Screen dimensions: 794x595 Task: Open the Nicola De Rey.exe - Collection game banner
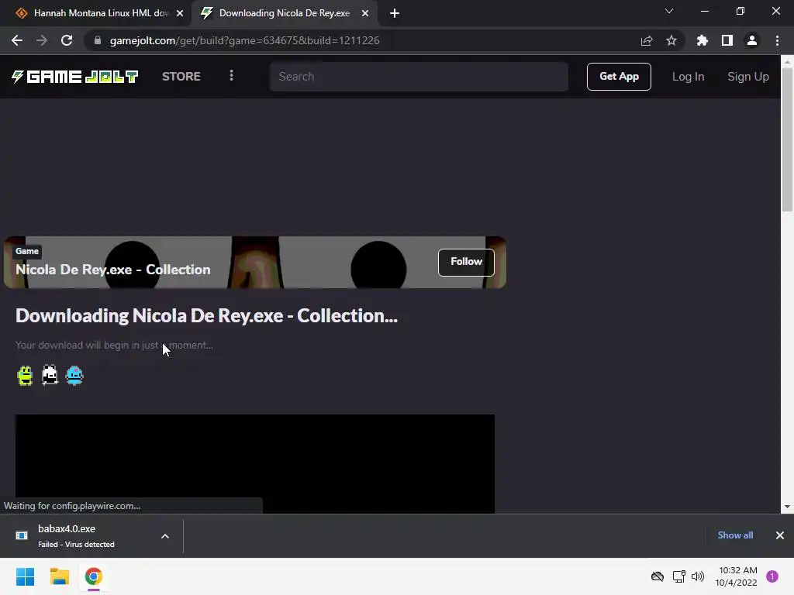click(x=254, y=262)
